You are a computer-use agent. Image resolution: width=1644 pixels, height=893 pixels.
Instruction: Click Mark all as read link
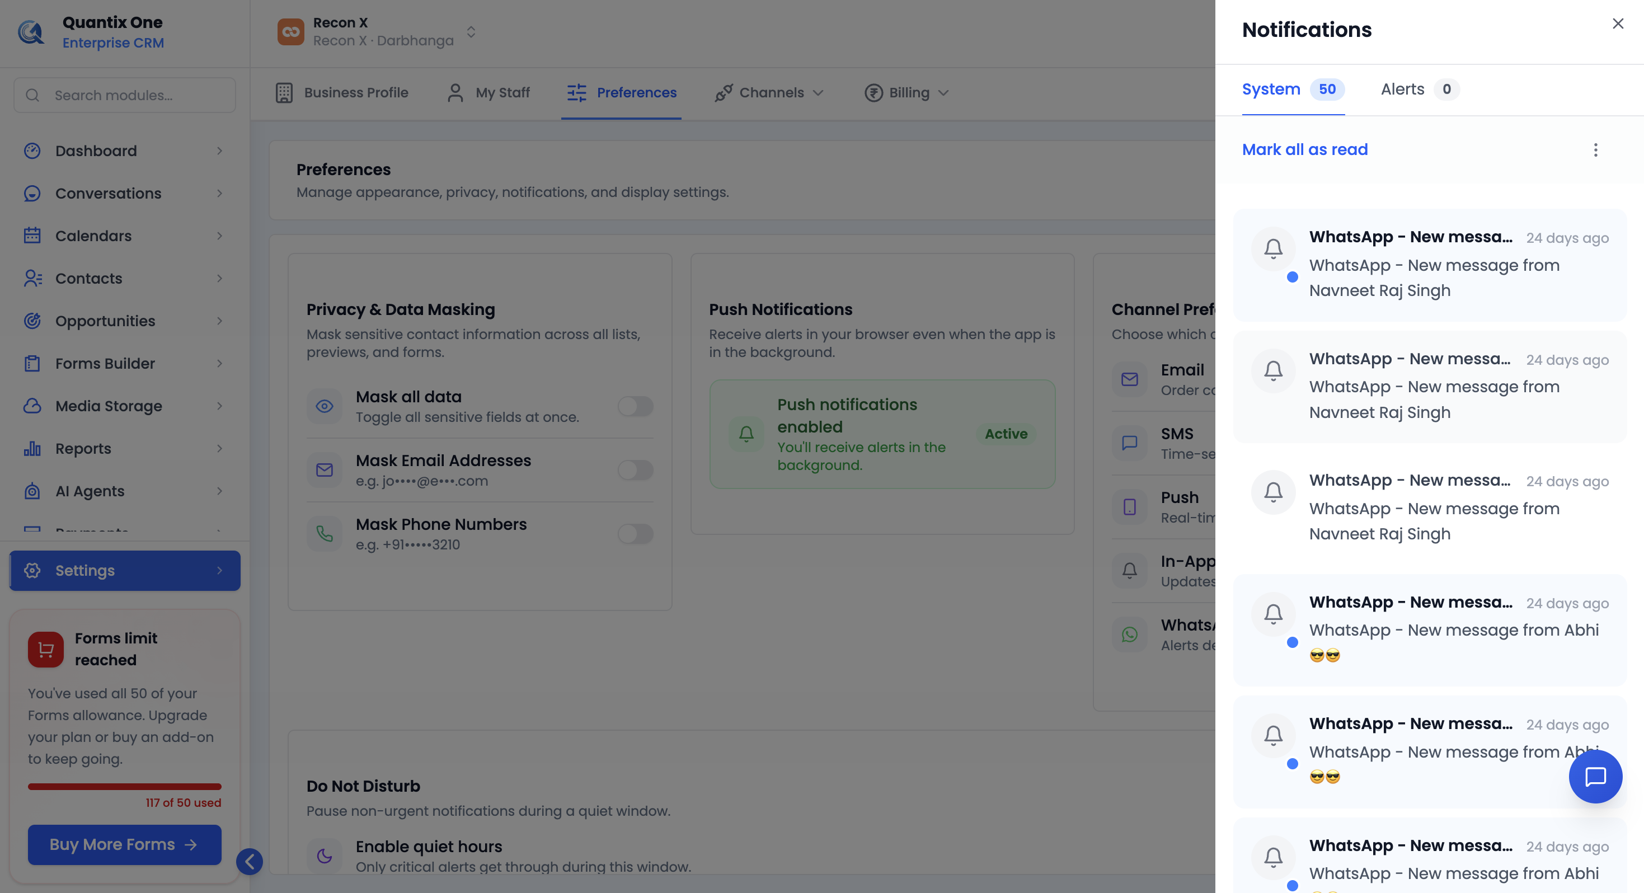1304,149
